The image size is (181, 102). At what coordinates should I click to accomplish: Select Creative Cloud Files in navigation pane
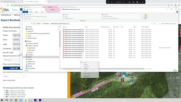(33, 43)
